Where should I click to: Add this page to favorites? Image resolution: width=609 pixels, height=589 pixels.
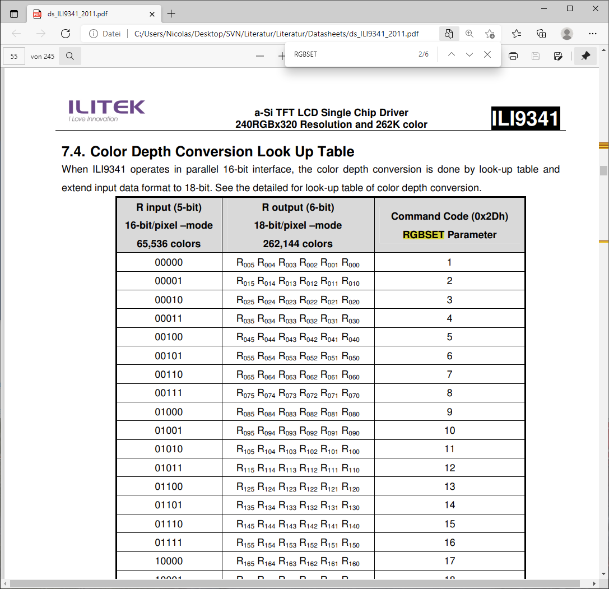click(x=490, y=34)
